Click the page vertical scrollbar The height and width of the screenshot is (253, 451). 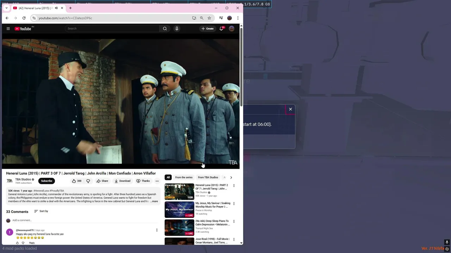tap(241, 67)
